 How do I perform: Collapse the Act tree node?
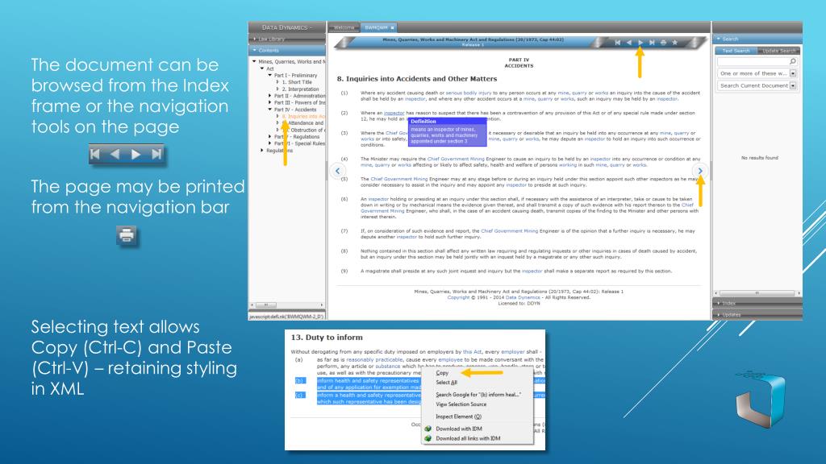pyautogui.click(x=262, y=68)
